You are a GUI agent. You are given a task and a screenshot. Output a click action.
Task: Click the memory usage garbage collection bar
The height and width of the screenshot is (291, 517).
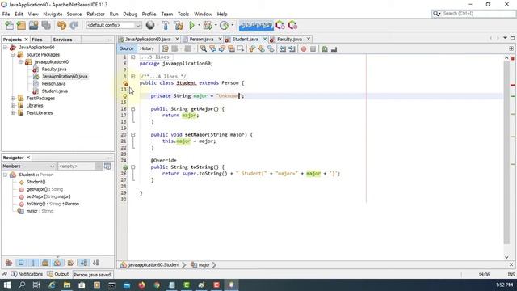click(x=256, y=25)
